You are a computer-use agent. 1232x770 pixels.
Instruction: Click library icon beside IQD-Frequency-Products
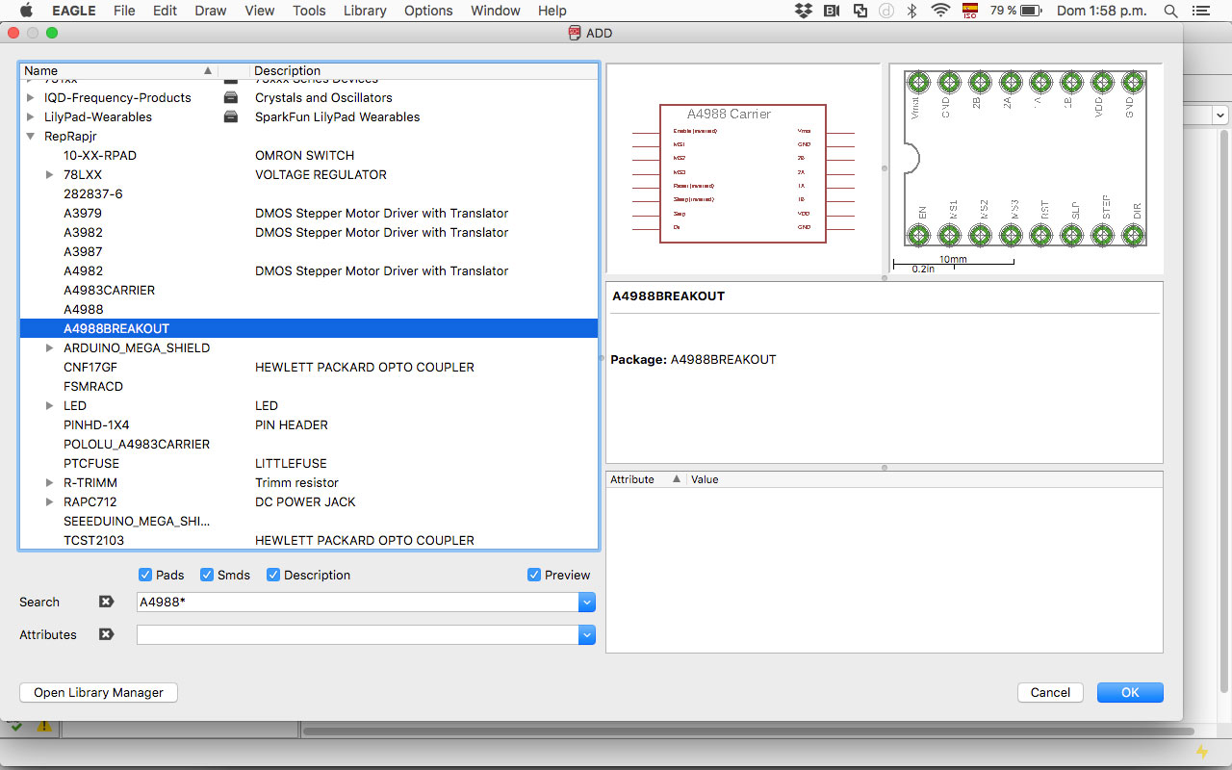pos(231,97)
